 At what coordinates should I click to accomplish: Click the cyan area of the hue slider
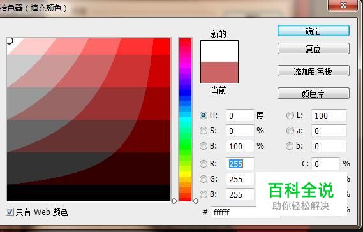tap(185, 120)
